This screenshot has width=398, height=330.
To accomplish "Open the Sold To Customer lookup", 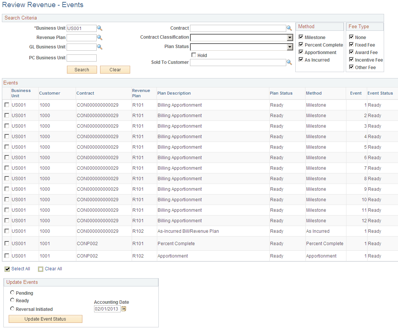I will click(x=289, y=62).
